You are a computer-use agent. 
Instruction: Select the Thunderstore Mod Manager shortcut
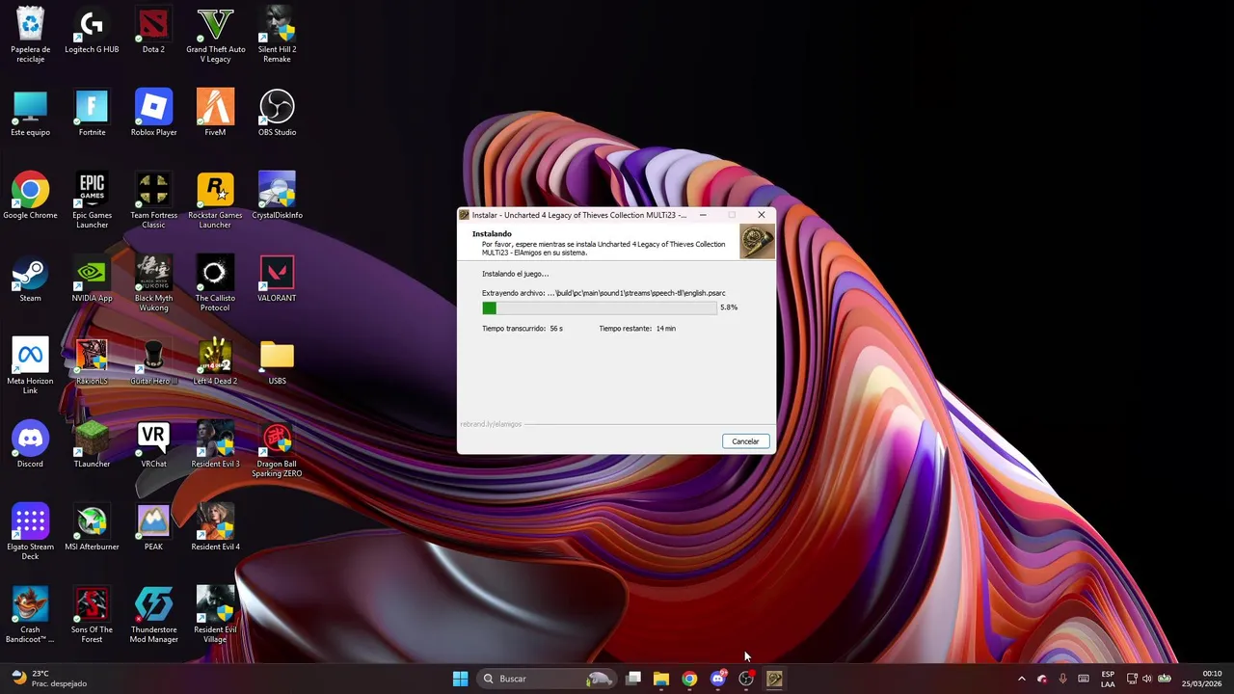point(153,615)
